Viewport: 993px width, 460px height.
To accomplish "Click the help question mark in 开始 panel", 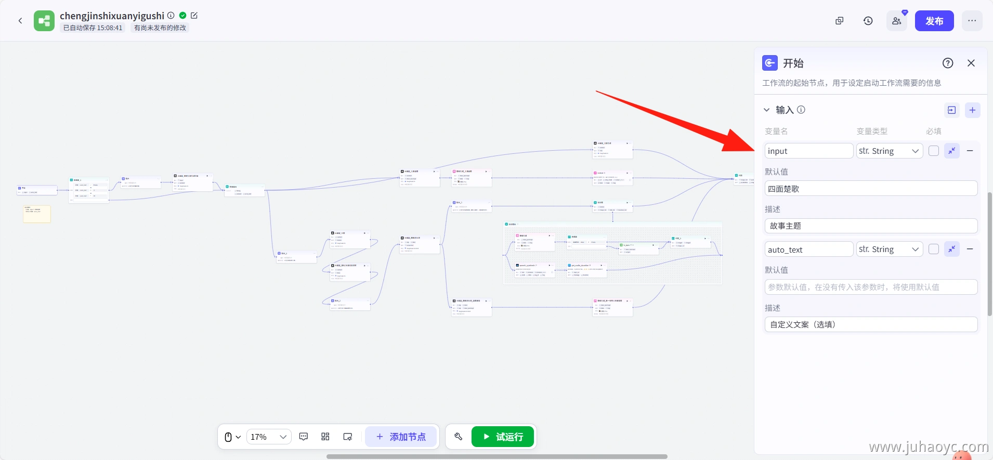I will point(948,63).
